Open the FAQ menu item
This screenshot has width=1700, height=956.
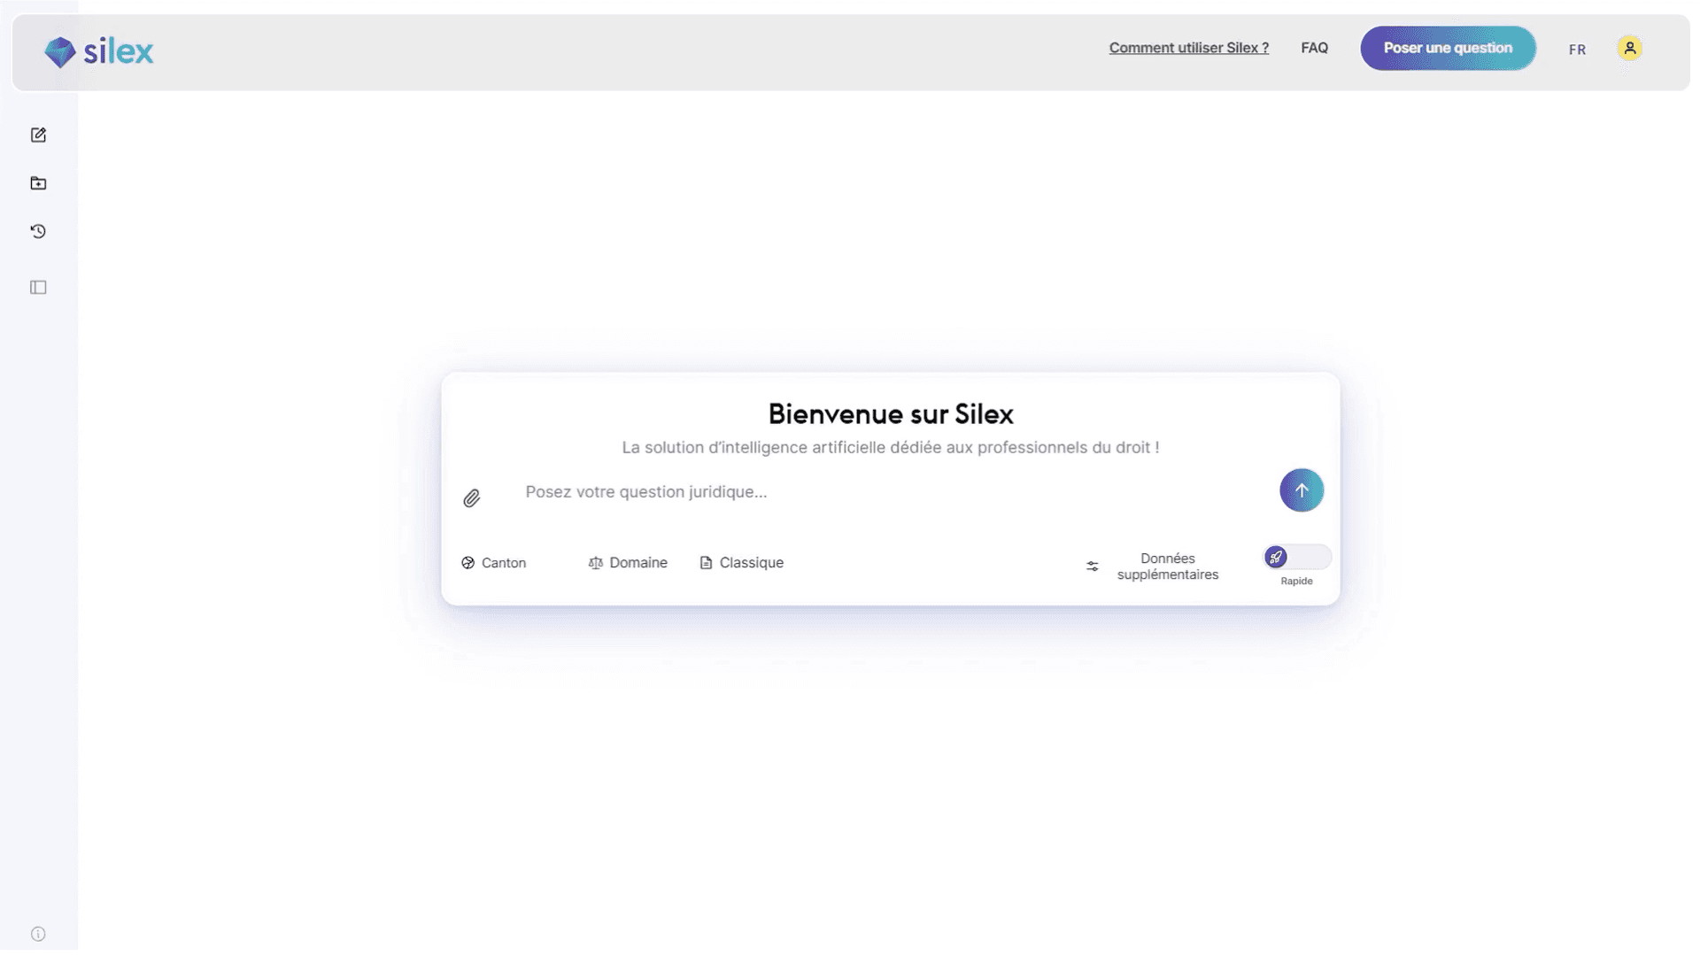1314,48
